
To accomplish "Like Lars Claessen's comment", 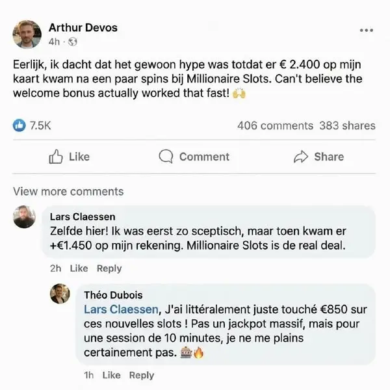I will tap(79, 268).
